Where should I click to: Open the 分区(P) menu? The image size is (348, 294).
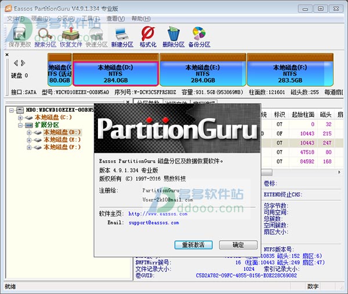pos(66,19)
